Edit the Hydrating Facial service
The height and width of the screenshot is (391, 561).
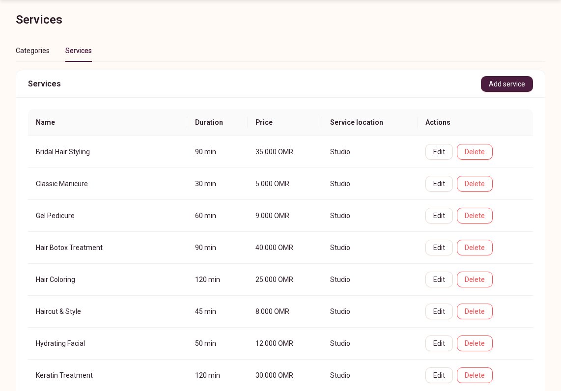coord(439,343)
